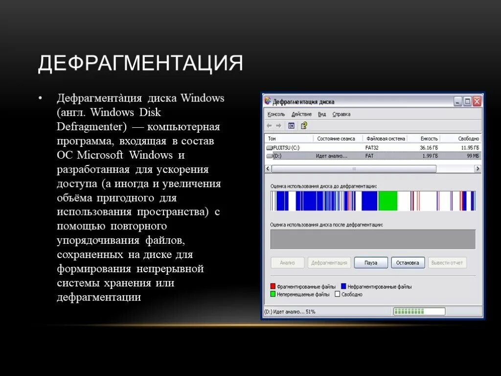Click the disk usage map before defragmentation
The height and width of the screenshot is (376, 501).
(x=373, y=201)
